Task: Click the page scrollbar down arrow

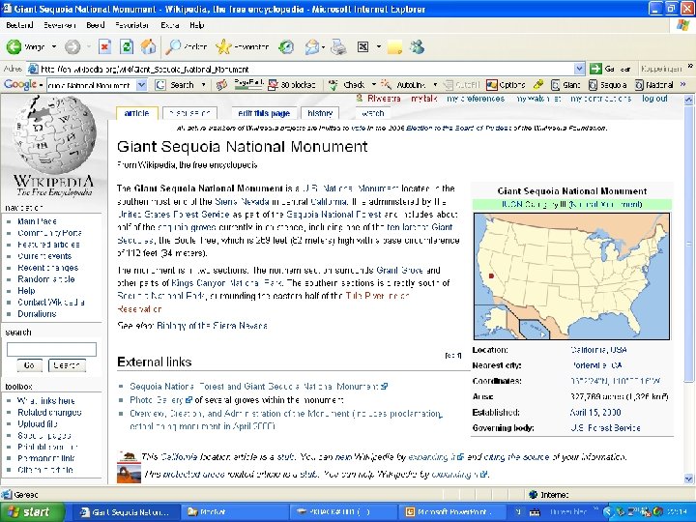Action: [x=689, y=478]
